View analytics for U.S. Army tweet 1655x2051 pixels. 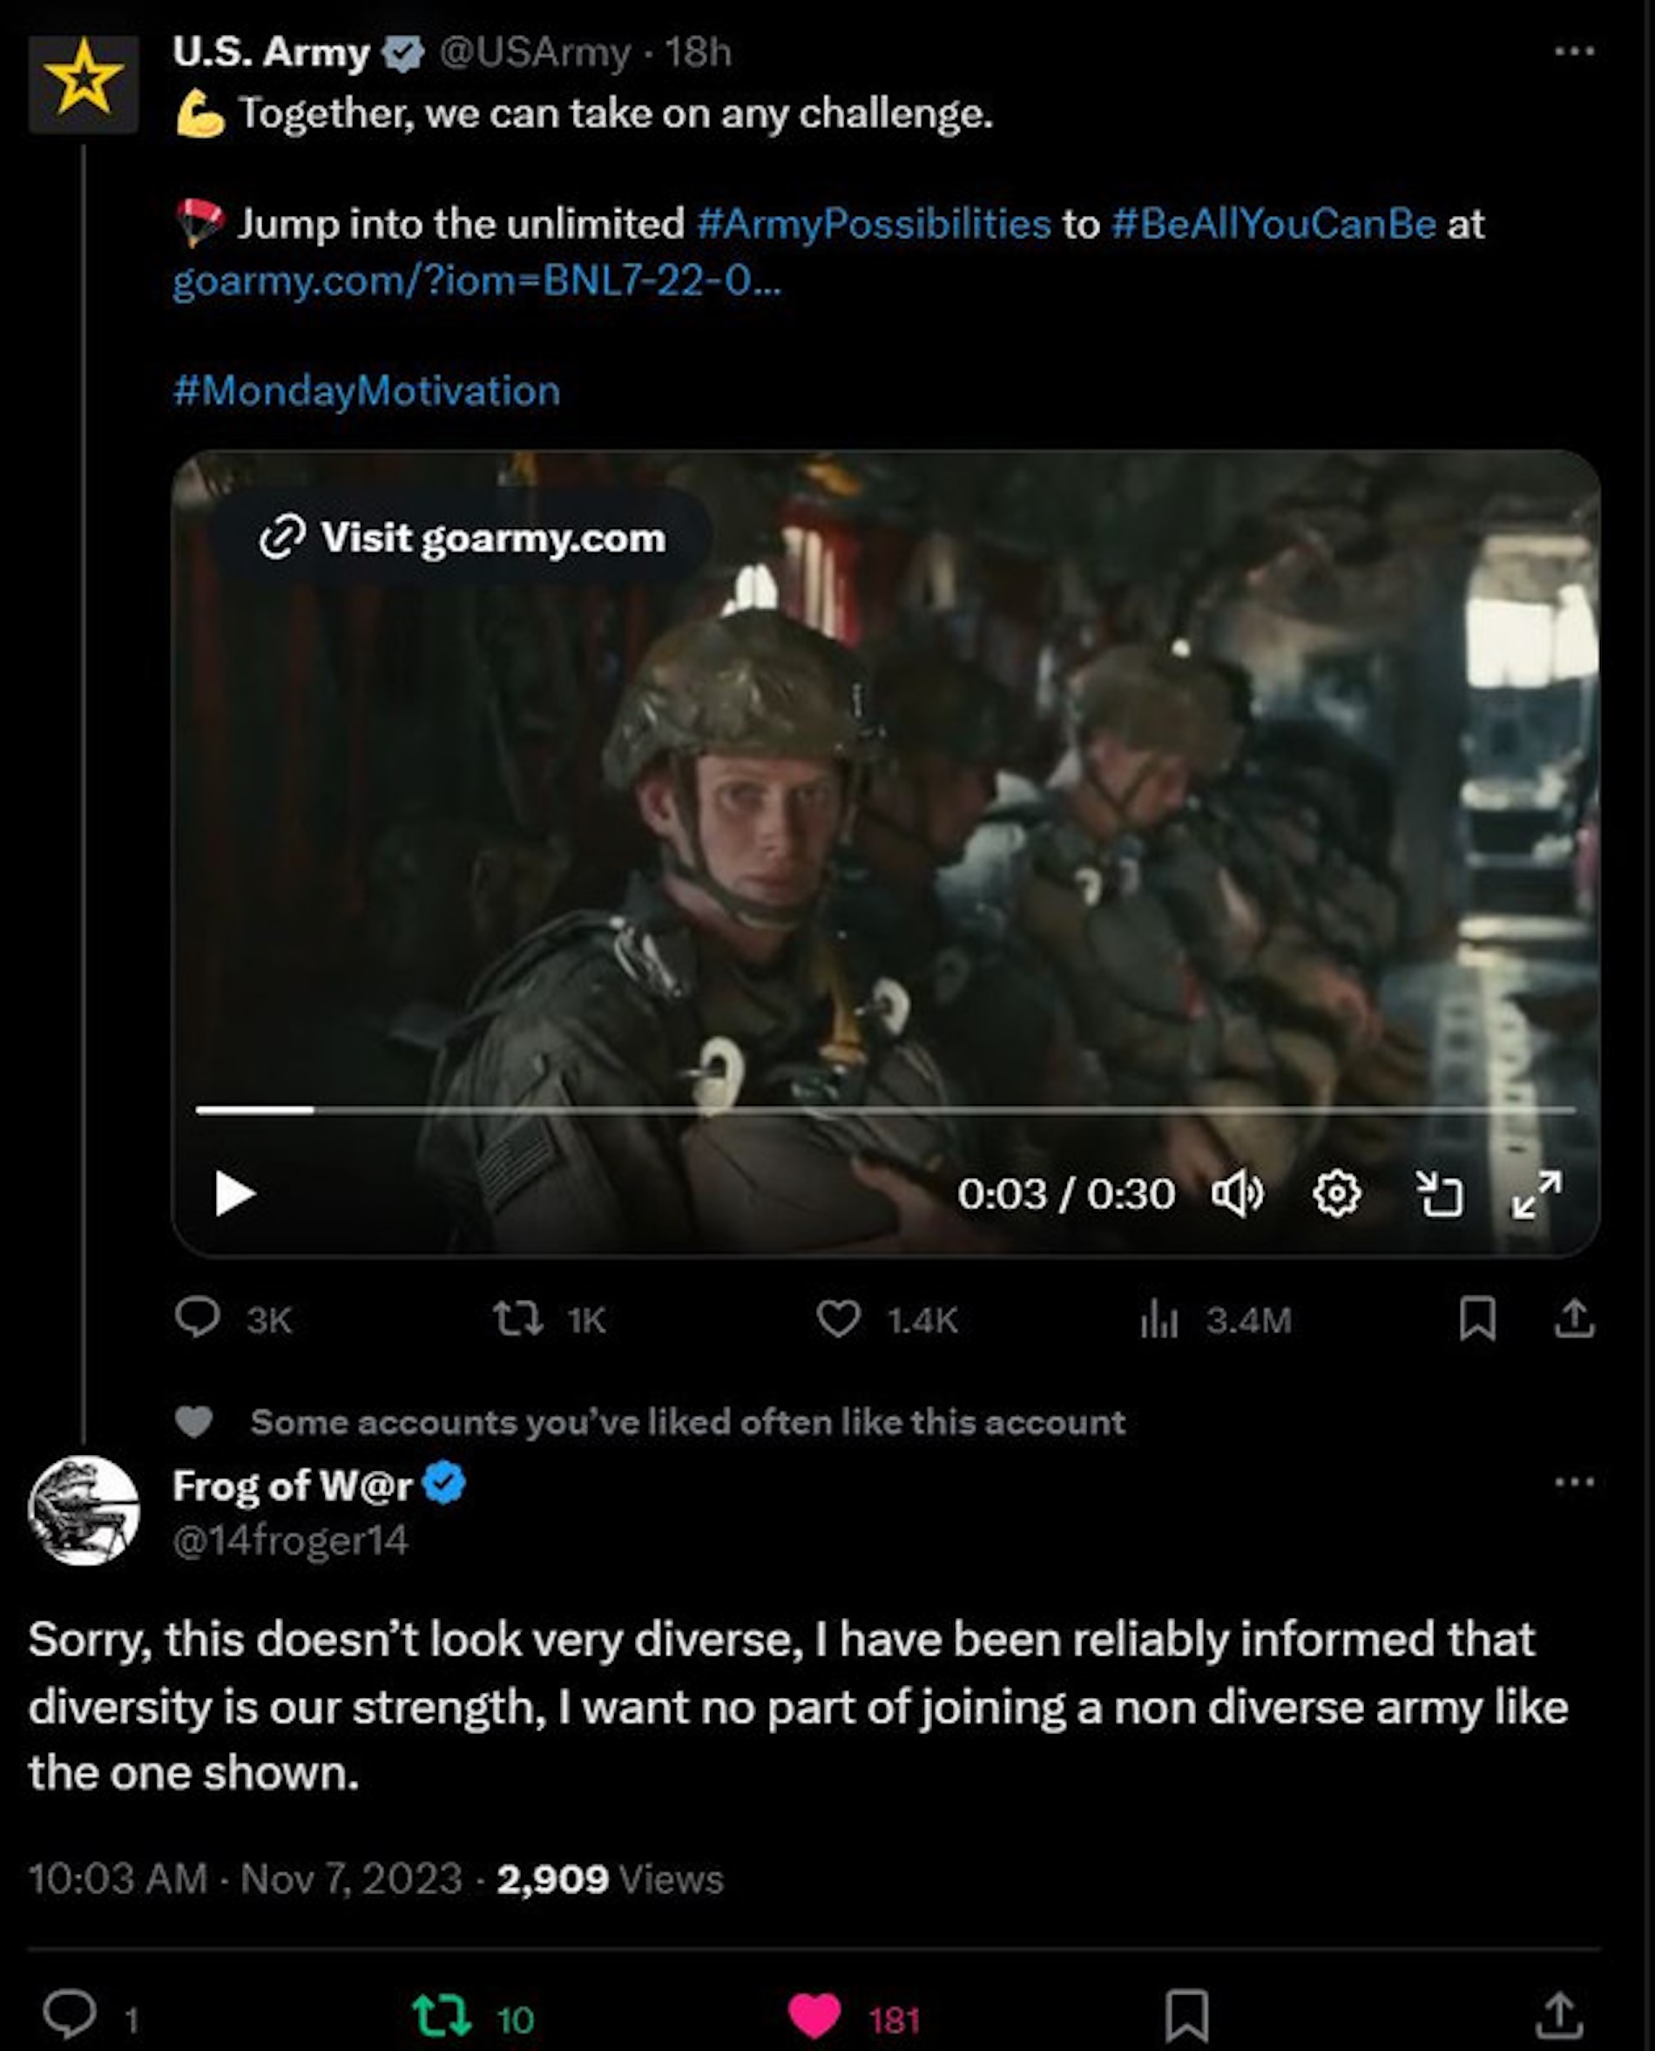click(1159, 1320)
